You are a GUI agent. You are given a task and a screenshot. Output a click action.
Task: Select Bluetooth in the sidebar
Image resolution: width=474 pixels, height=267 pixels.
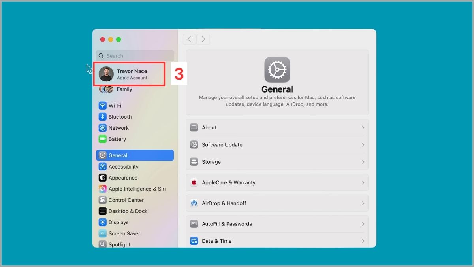135,117
